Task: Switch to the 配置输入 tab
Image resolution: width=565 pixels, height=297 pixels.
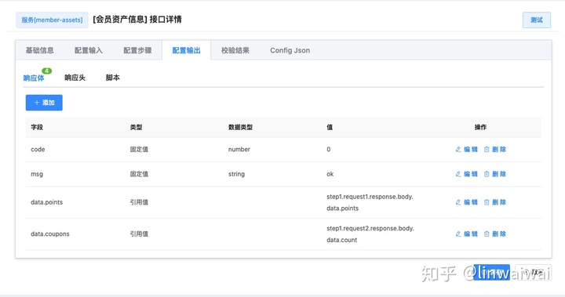Action: (x=89, y=50)
